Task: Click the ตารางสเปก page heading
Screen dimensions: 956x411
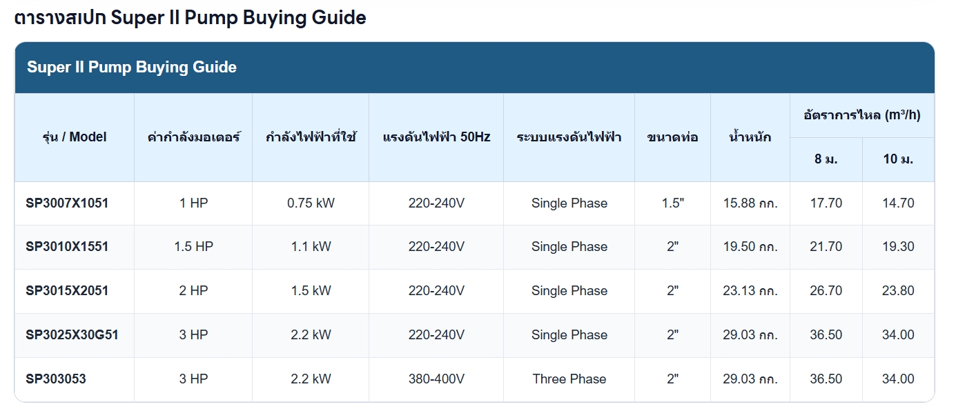Action: click(x=59, y=17)
